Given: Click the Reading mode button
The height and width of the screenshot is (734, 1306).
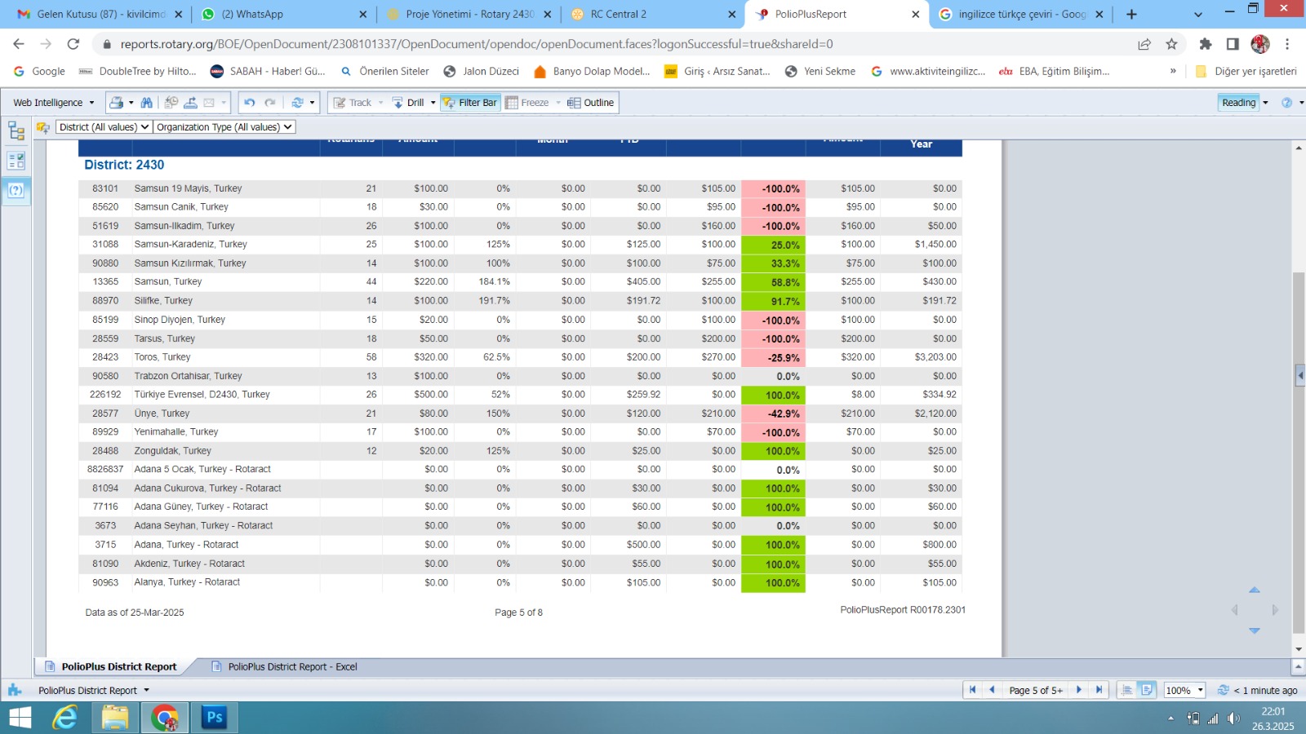Looking at the screenshot, I should (1238, 103).
